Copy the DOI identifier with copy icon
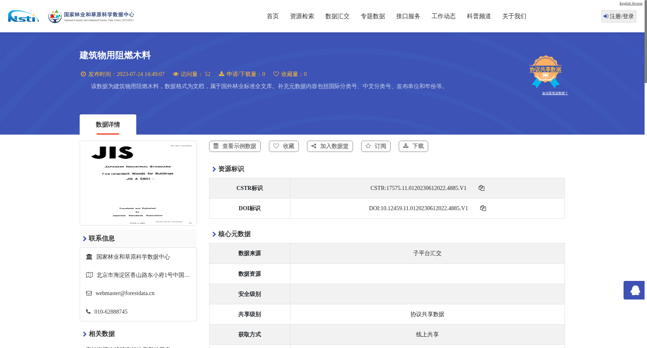This screenshot has height=348, width=647. click(x=483, y=208)
